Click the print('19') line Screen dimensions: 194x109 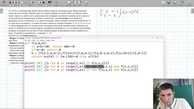[x=67, y=63]
